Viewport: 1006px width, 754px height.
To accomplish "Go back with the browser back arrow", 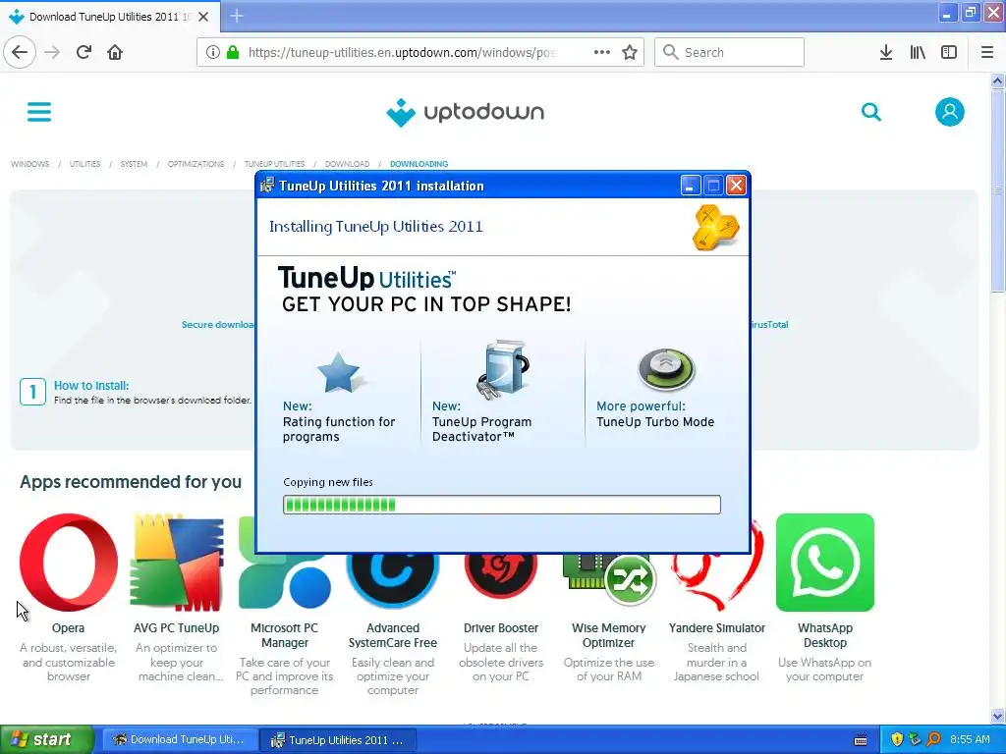I will point(20,52).
